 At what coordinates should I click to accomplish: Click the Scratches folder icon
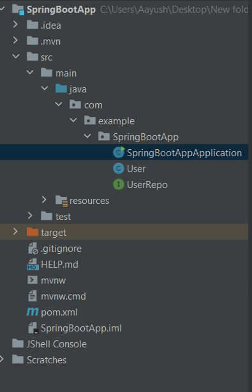[x=18, y=359]
